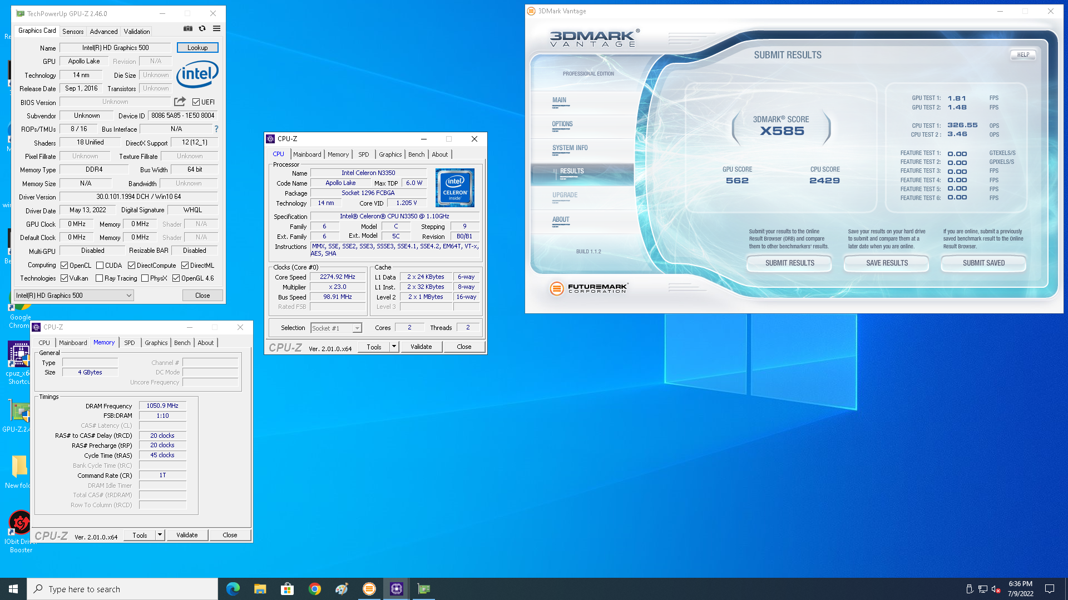
Task: Click the GPU-Z taskbar icon
Action: [424, 589]
